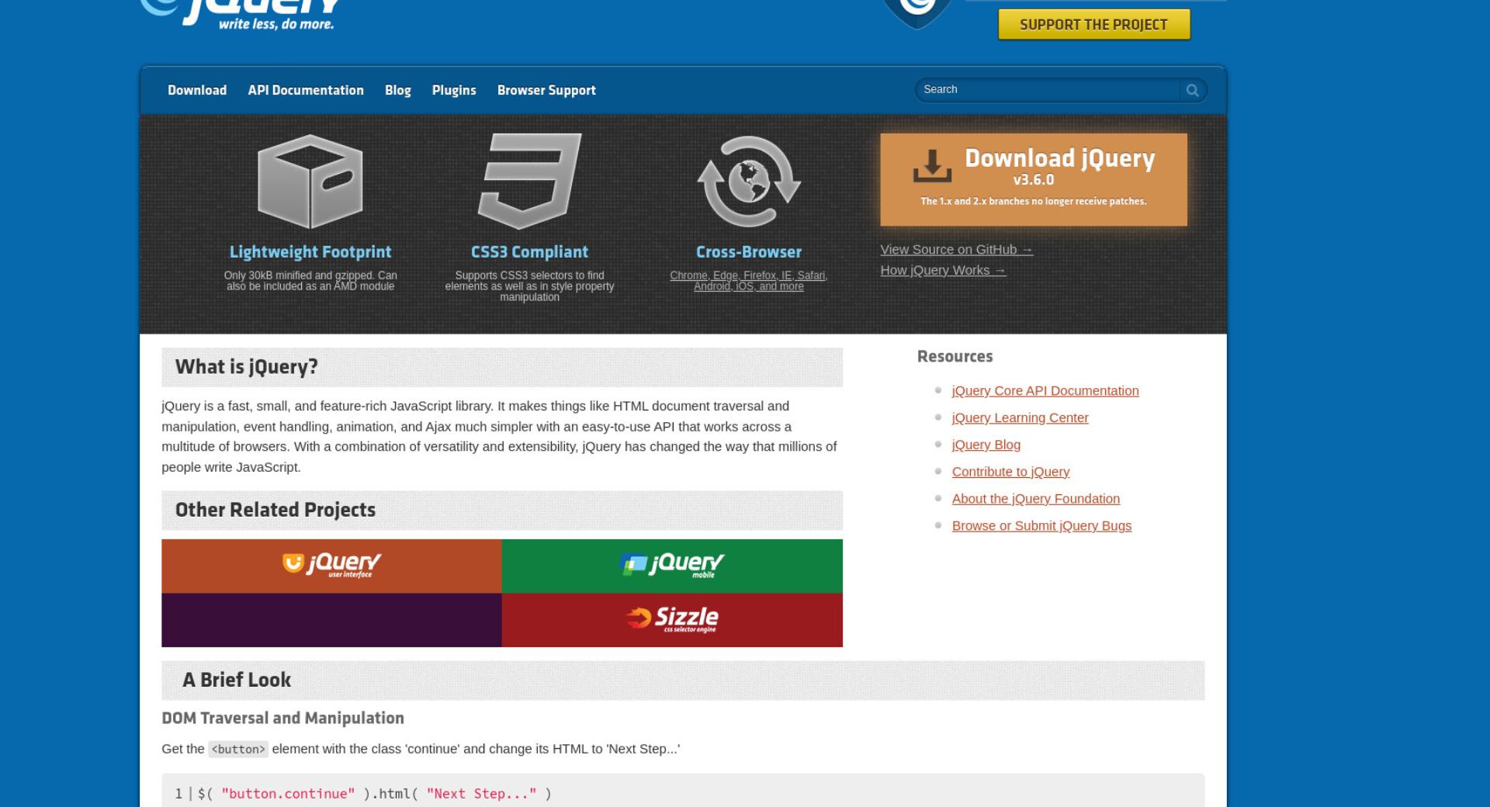
Task: Click the Cross-Browser globe icon
Action: click(x=749, y=182)
